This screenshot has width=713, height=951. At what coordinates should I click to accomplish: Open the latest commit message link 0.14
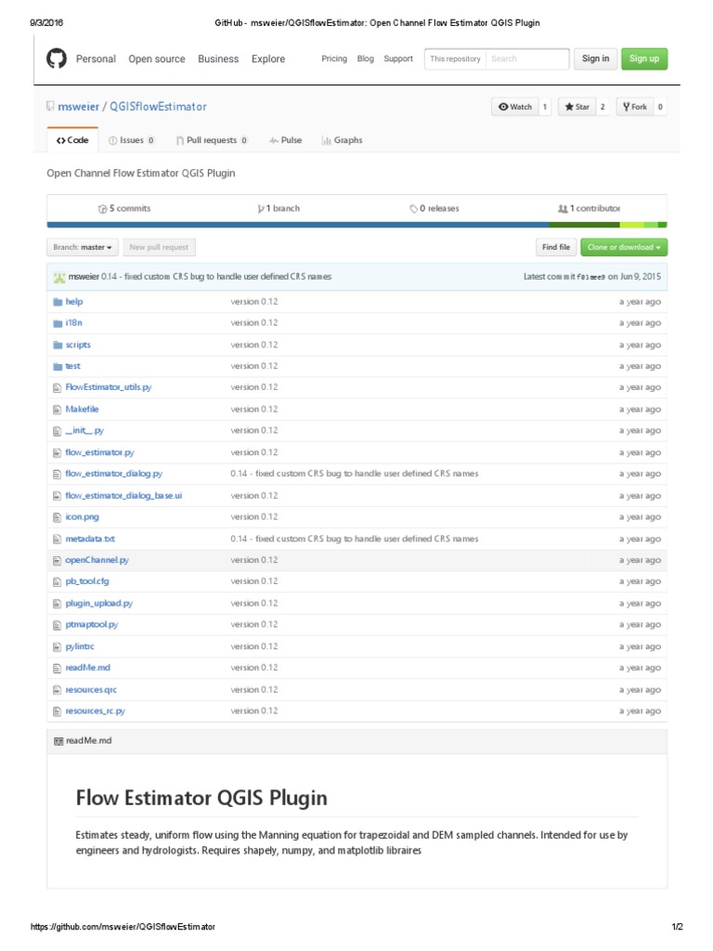point(216,277)
